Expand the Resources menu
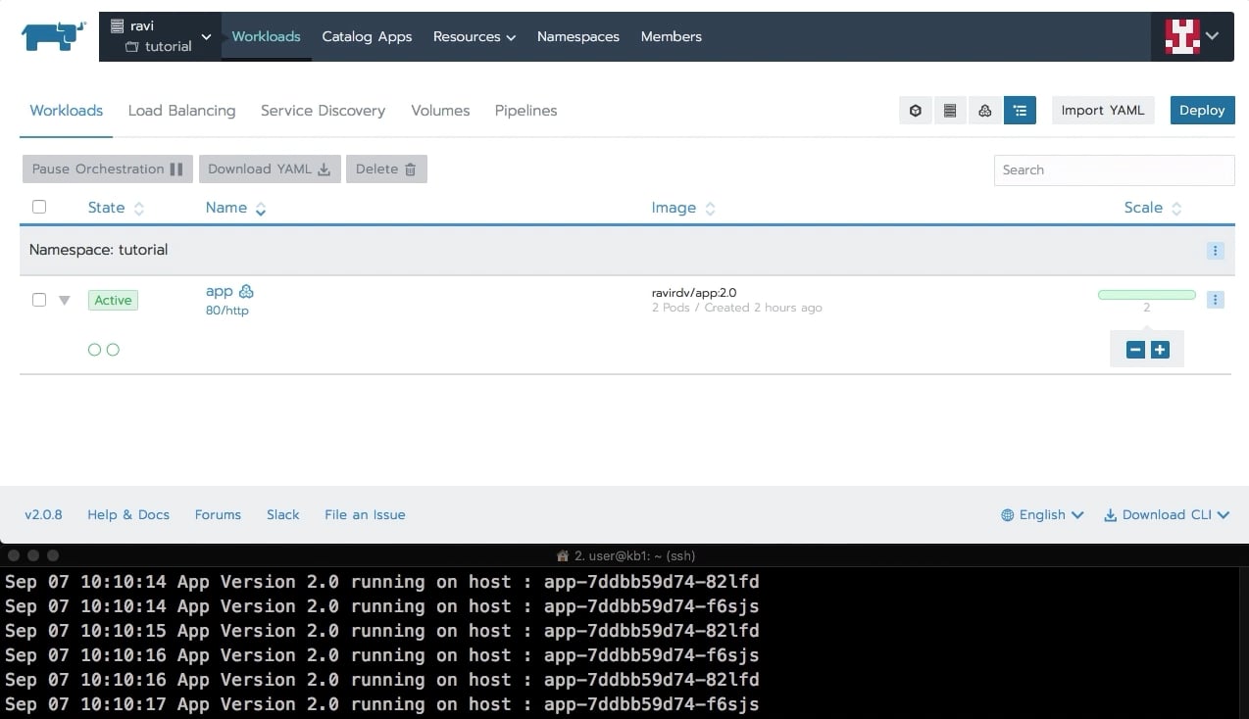This screenshot has height=719, width=1249. pyautogui.click(x=474, y=36)
